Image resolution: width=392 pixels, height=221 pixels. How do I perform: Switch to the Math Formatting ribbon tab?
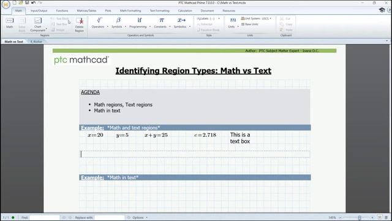tap(130, 11)
